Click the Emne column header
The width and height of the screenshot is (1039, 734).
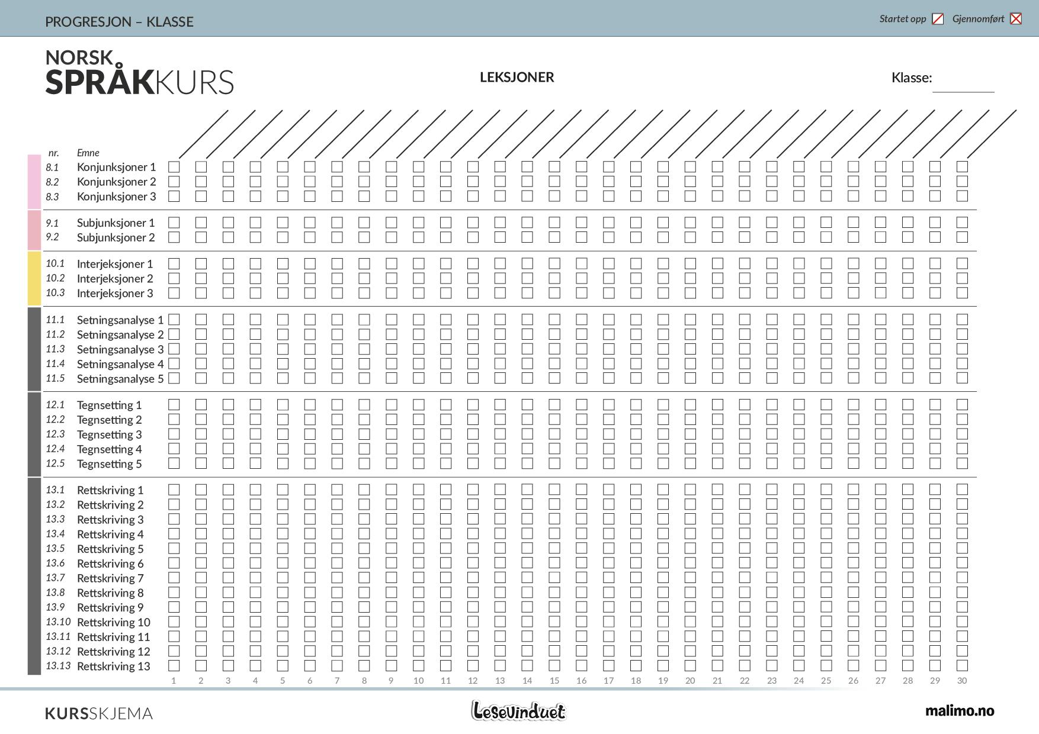tap(88, 153)
